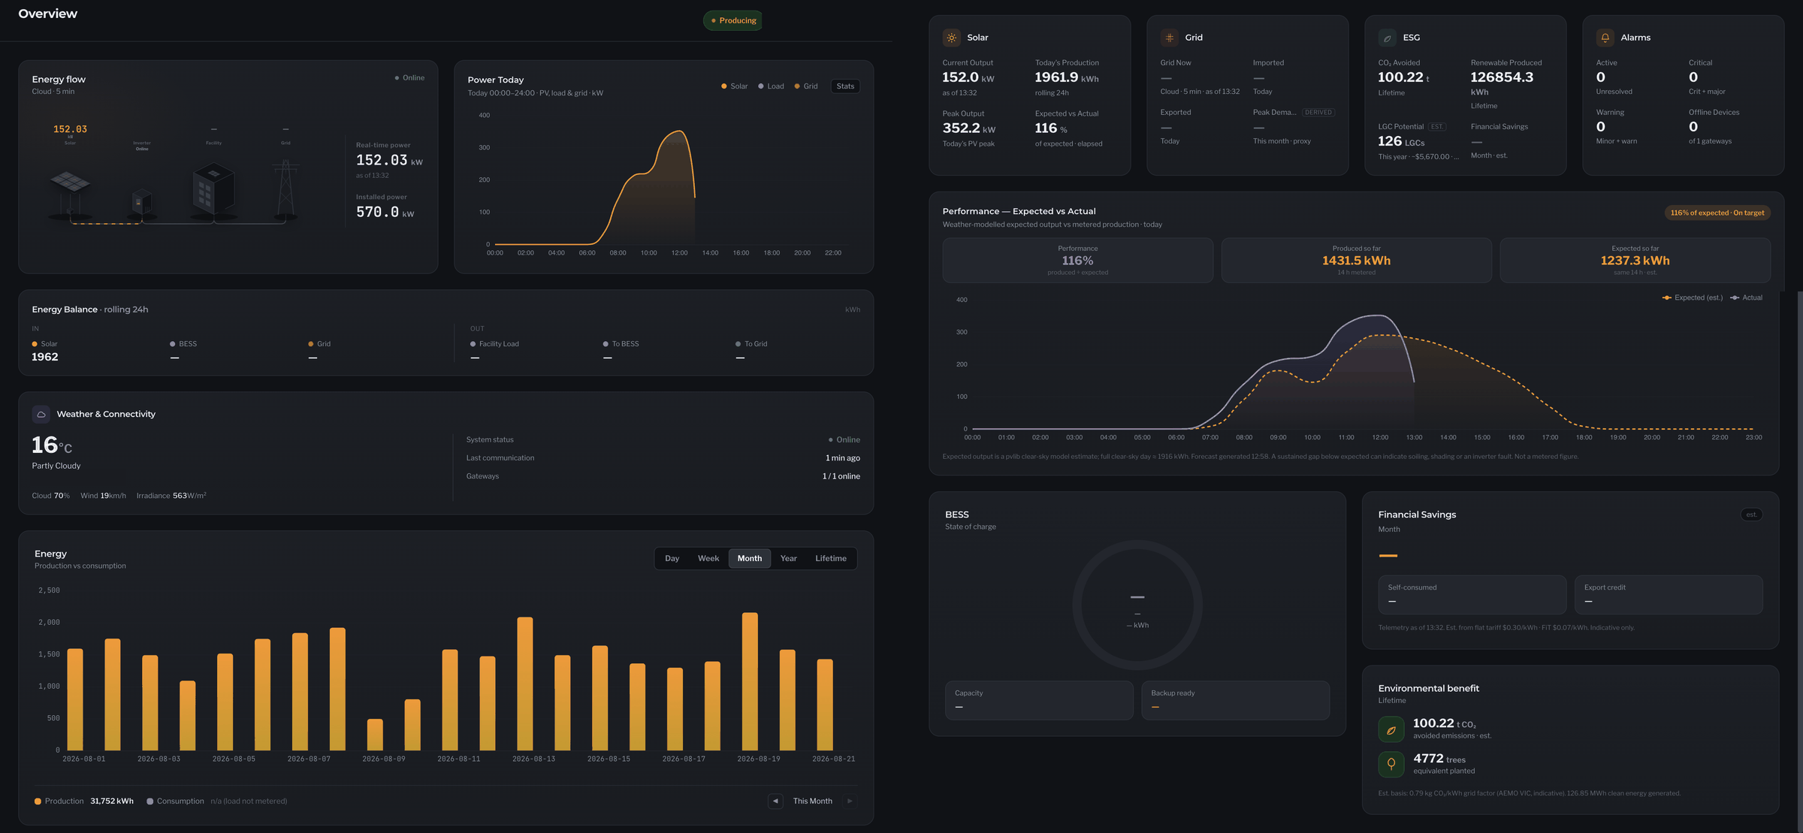The image size is (1803, 833).
Task: Toggle the Expected (est.) legend series
Action: click(1693, 297)
